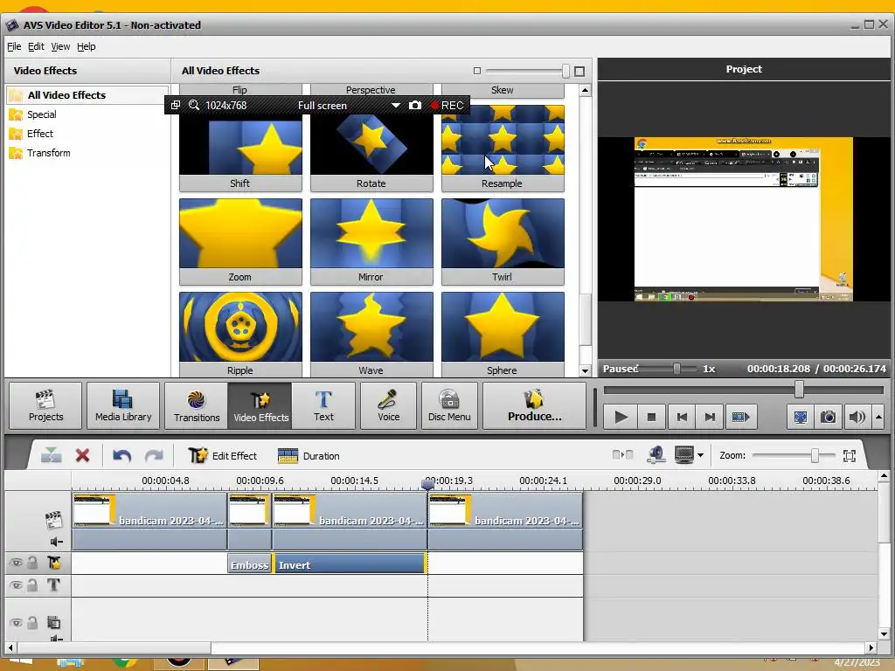Choose the Zoom effect thumbnail
Screen dimensions: 895x671
pyautogui.click(x=240, y=241)
